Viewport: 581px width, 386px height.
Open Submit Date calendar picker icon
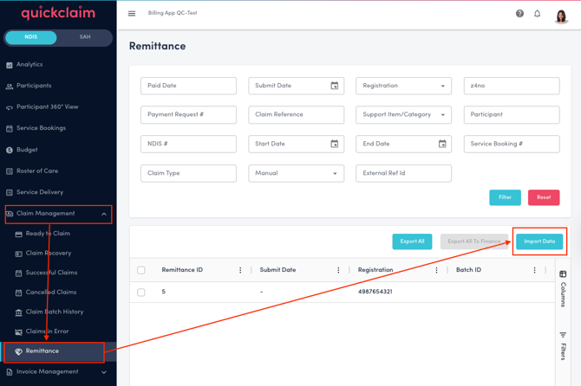(335, 86)
